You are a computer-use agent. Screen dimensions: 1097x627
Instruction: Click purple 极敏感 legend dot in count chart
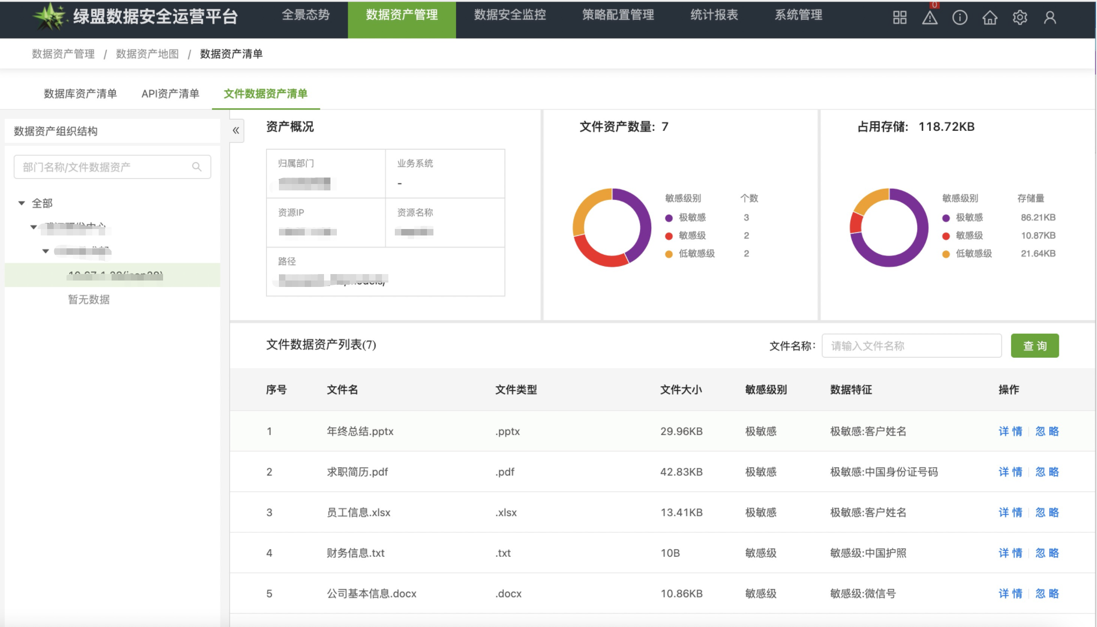[669, 218]
